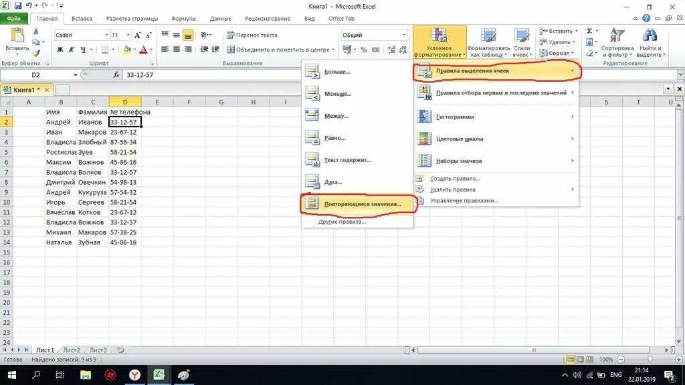
Task: Open the Calibri font name dropdown
Action: point(106,35)
